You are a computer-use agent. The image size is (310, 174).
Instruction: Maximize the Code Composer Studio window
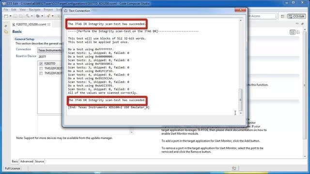click(x=294, y=2)
